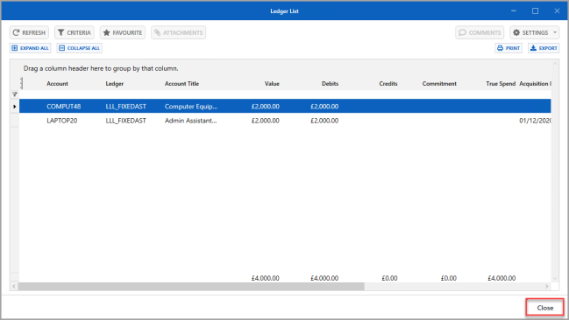The width and height of the screenshot is (569, 320).
Task: Close the window with the title bar X
Action: (557, 10)
